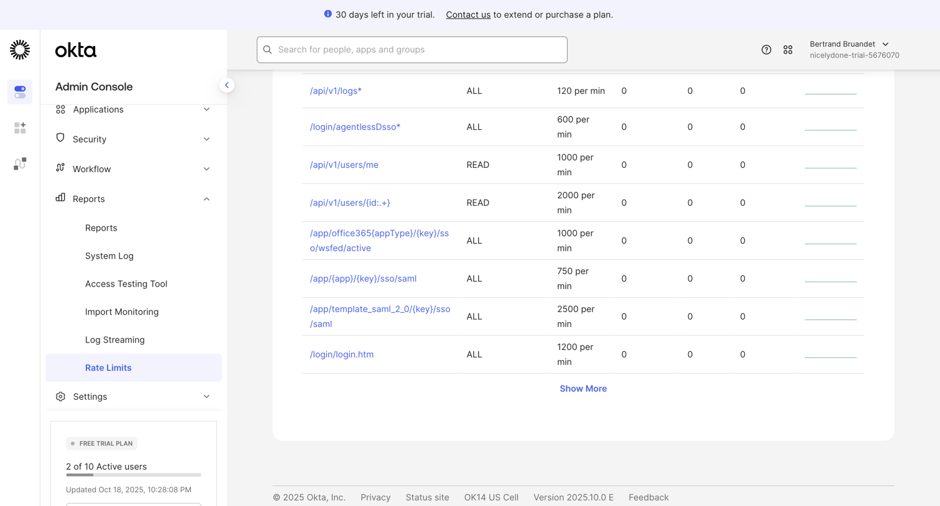Click usage sparkline for /api/v1/users/me row
This screenshot has width=940, height=506.
(x=831, y=167)
